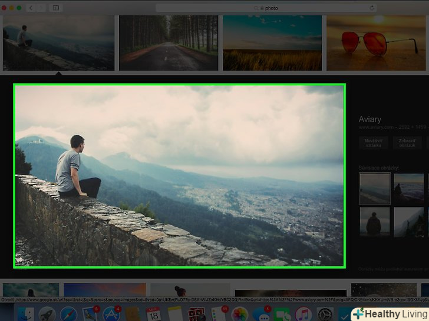Viewport: 429px width, 321px height.
Task: Open the iTunes music note icon
Action: (303, 314)
